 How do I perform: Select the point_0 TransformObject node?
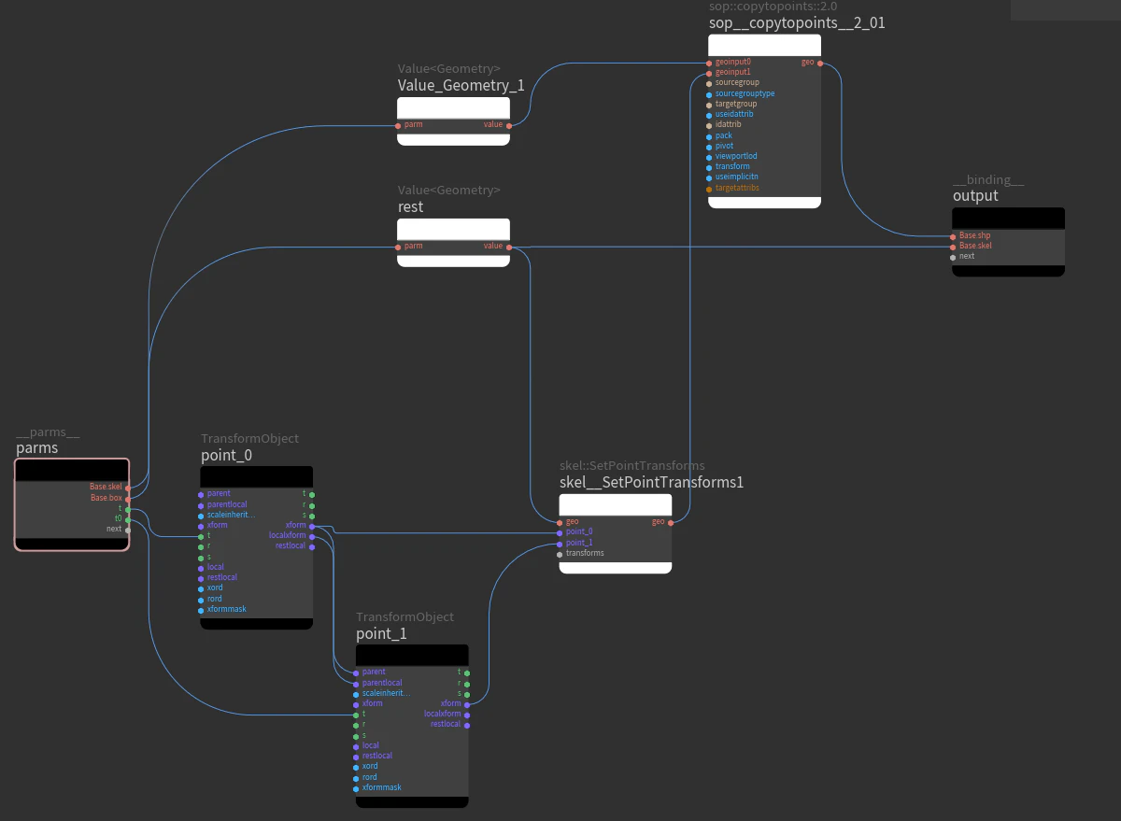pyautogui.click(x=257, y=547)
